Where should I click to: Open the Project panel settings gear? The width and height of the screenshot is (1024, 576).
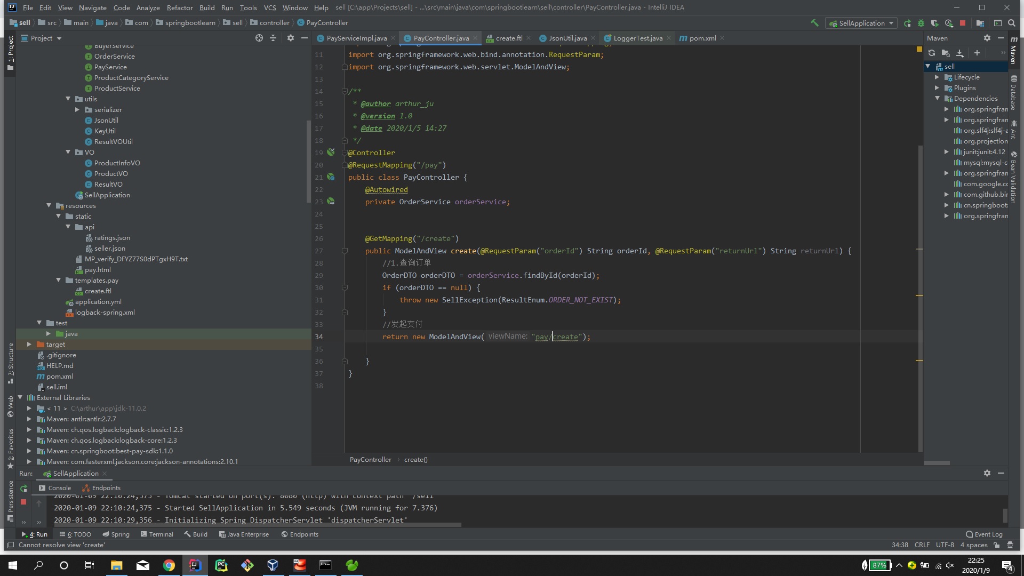click(291, 38)
